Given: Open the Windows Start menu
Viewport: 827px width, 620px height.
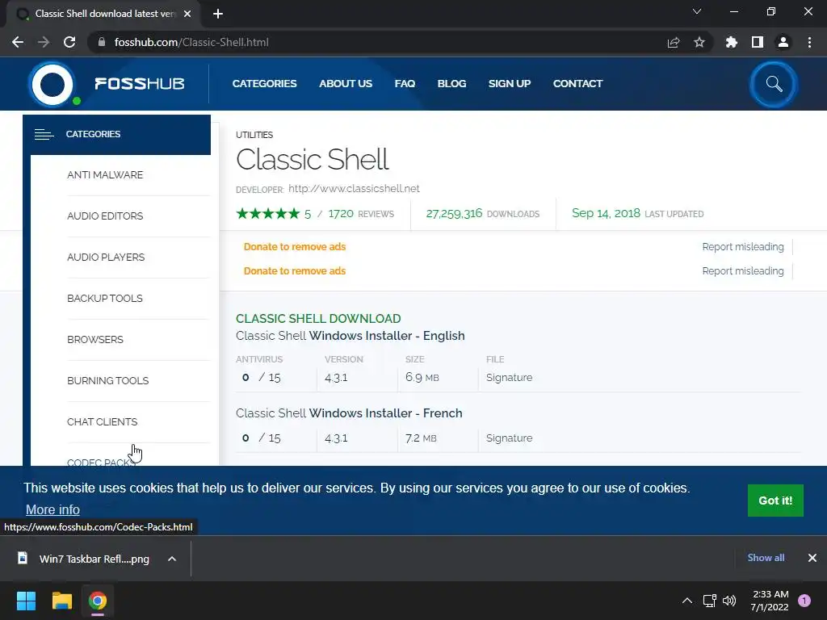Looking at the screenshot, I should 26,601.
